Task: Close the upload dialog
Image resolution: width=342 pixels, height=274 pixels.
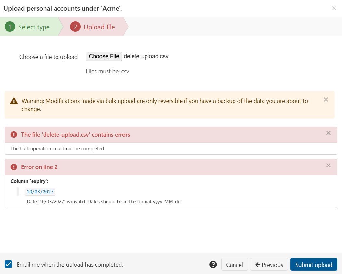Action: coord(334,8)
